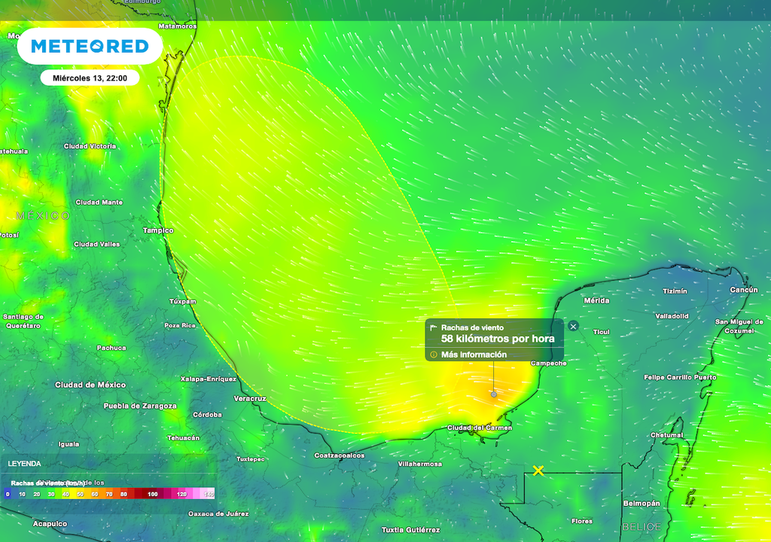Select the Miércoles 13, 22:00 date label
Viewport: 771px width, 542px height.
click(90, 78)
